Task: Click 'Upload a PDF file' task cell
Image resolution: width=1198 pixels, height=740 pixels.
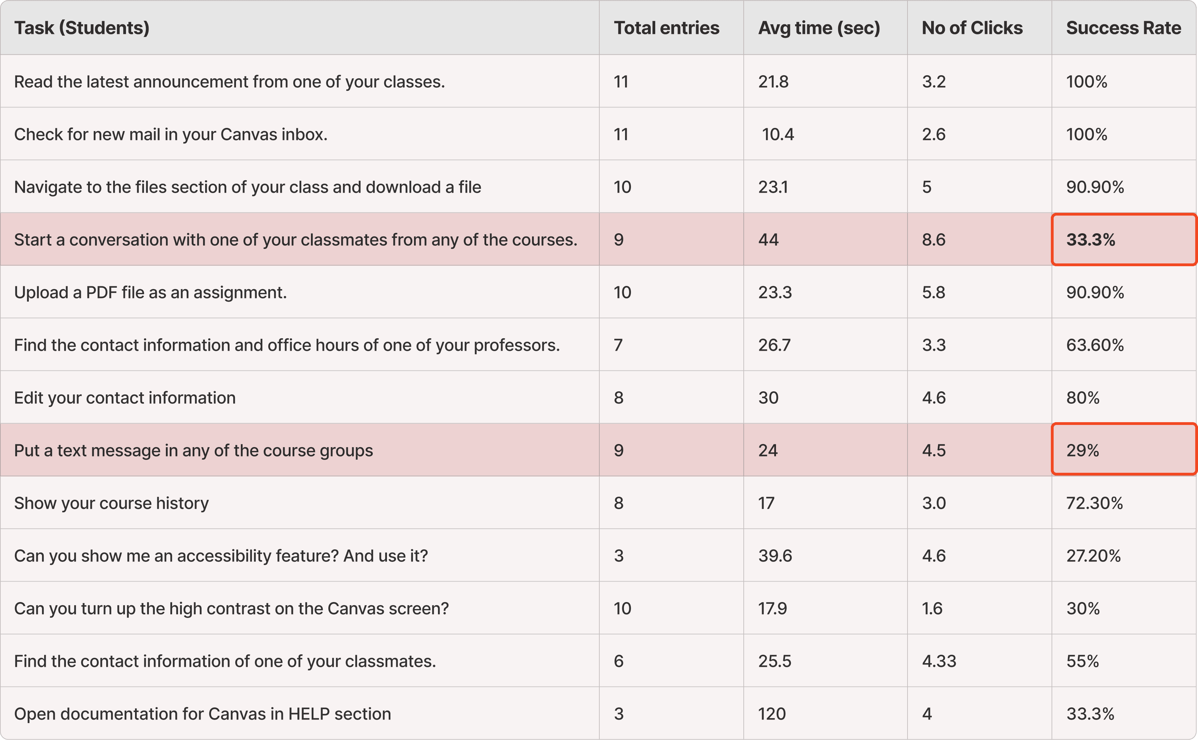Action: click(x=150, y=292)
